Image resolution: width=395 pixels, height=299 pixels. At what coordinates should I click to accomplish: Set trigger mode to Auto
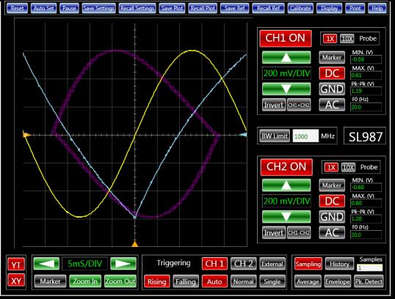tap(214, 281)
